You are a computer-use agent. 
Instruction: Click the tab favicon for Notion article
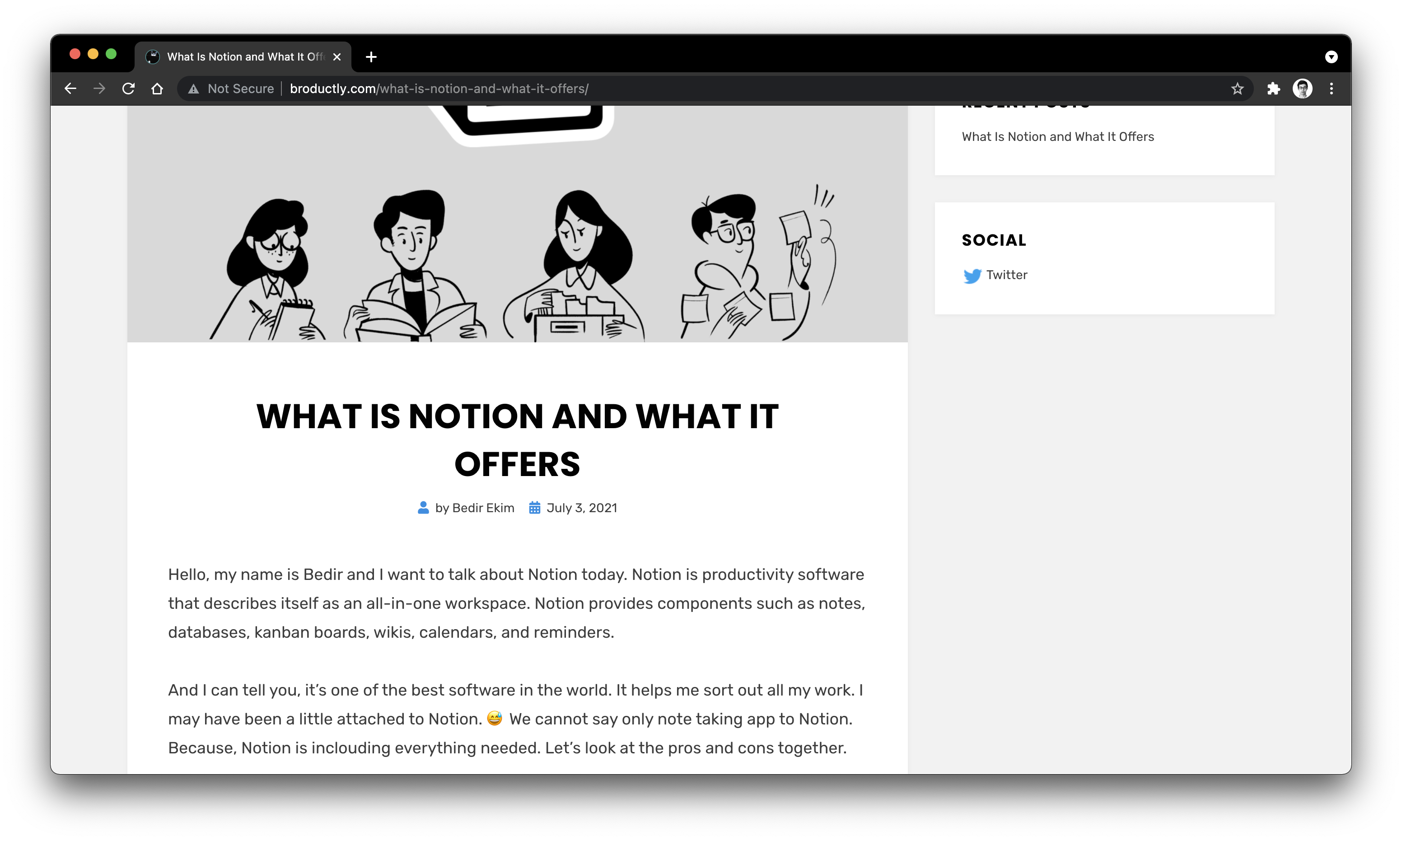[x=153, y=56]
